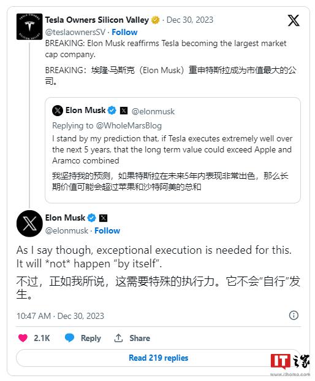Like the tweet with the heart icon
This screenshot has width=315, height=381.
click(x=23, y=338)
